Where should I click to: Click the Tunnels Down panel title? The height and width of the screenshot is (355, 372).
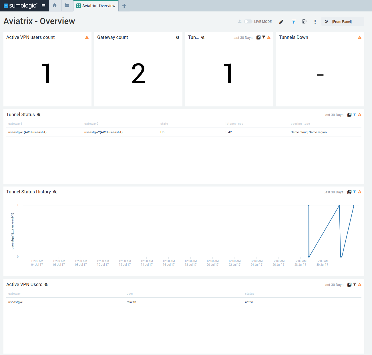coord(294,37)
